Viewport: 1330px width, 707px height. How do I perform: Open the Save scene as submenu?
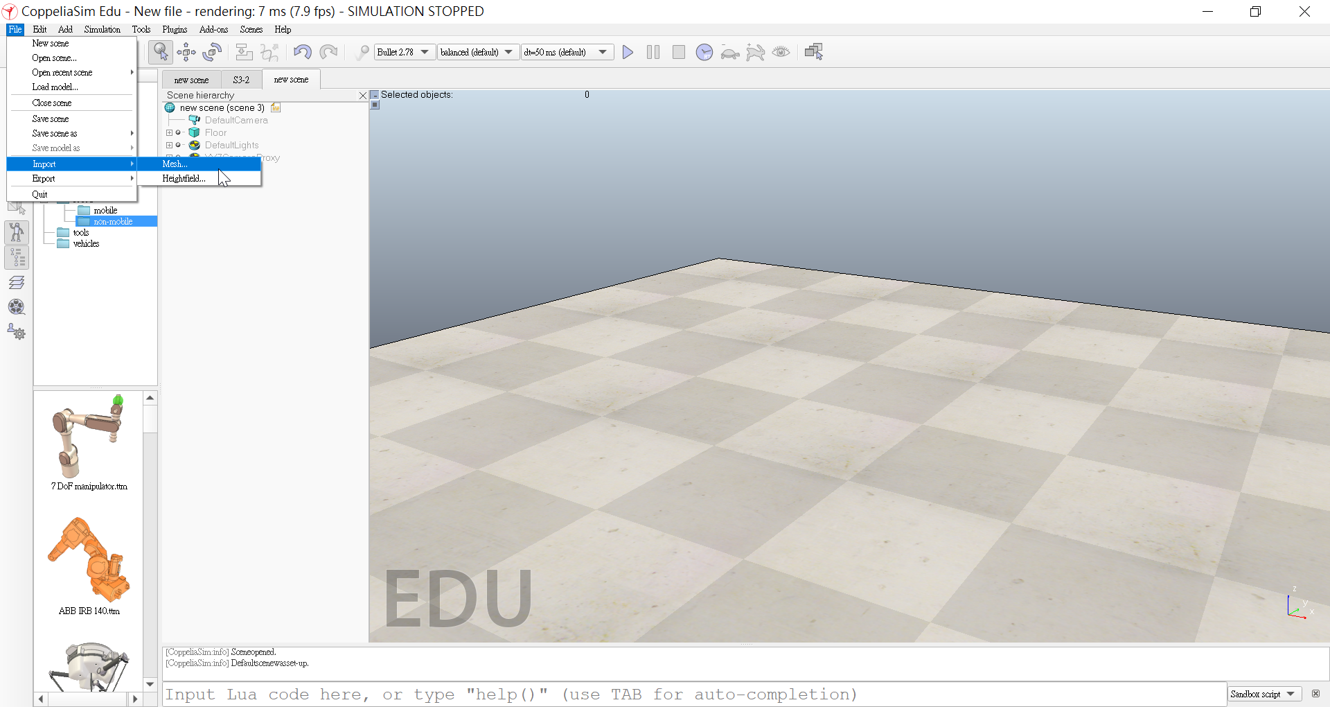(72, 133)
